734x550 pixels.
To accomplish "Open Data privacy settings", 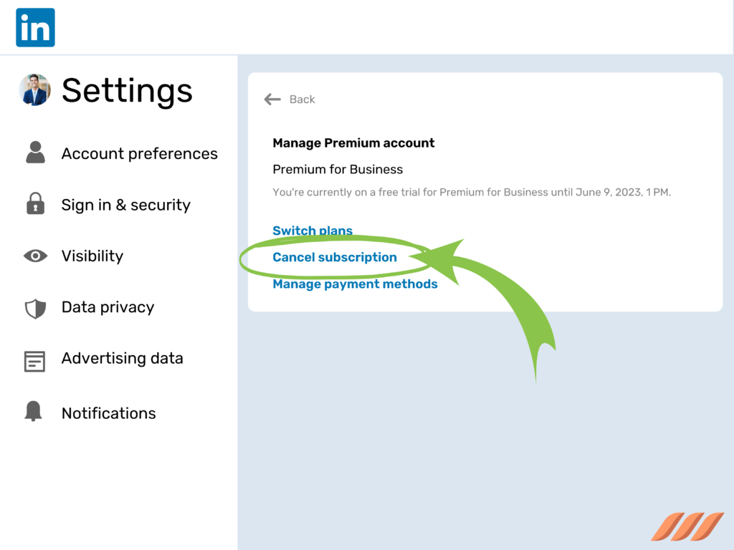I will (108, 307).
